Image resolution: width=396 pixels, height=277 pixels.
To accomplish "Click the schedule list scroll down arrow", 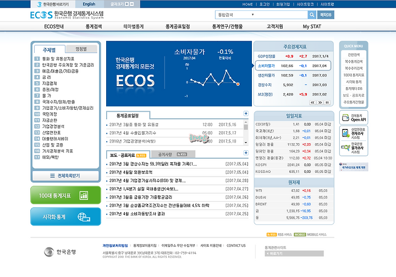I will coord(246,143).
